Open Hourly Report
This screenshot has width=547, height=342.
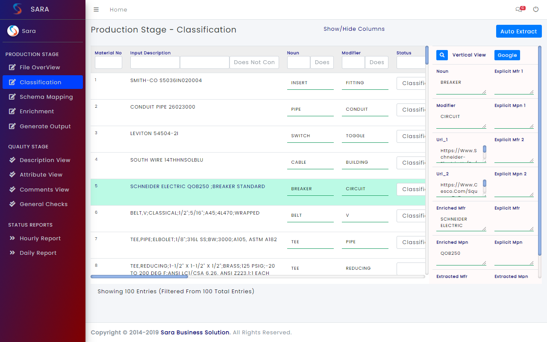point(43,238)
